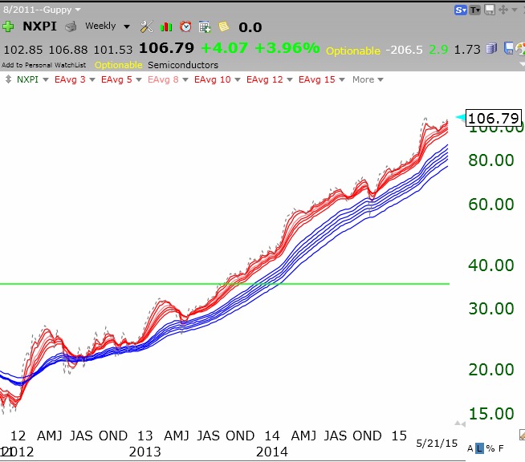Click the 40.00 price axis label
525x462 pixels.
point(490,265)
